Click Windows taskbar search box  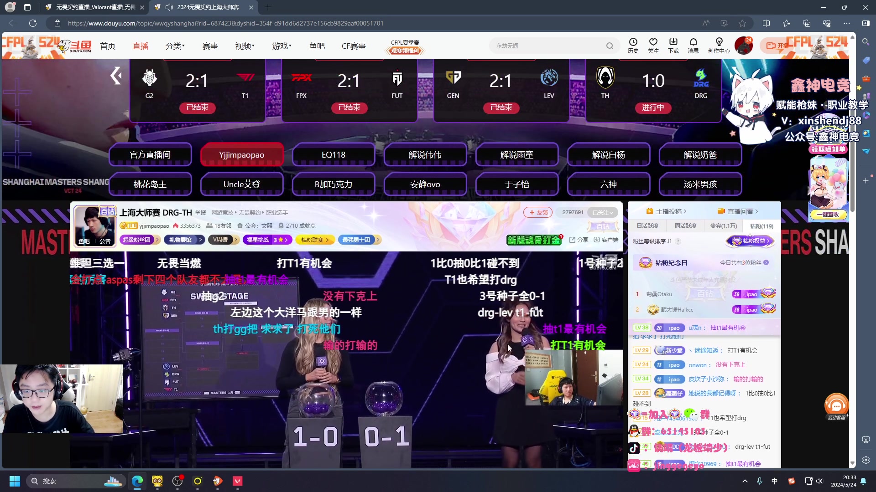75,481
